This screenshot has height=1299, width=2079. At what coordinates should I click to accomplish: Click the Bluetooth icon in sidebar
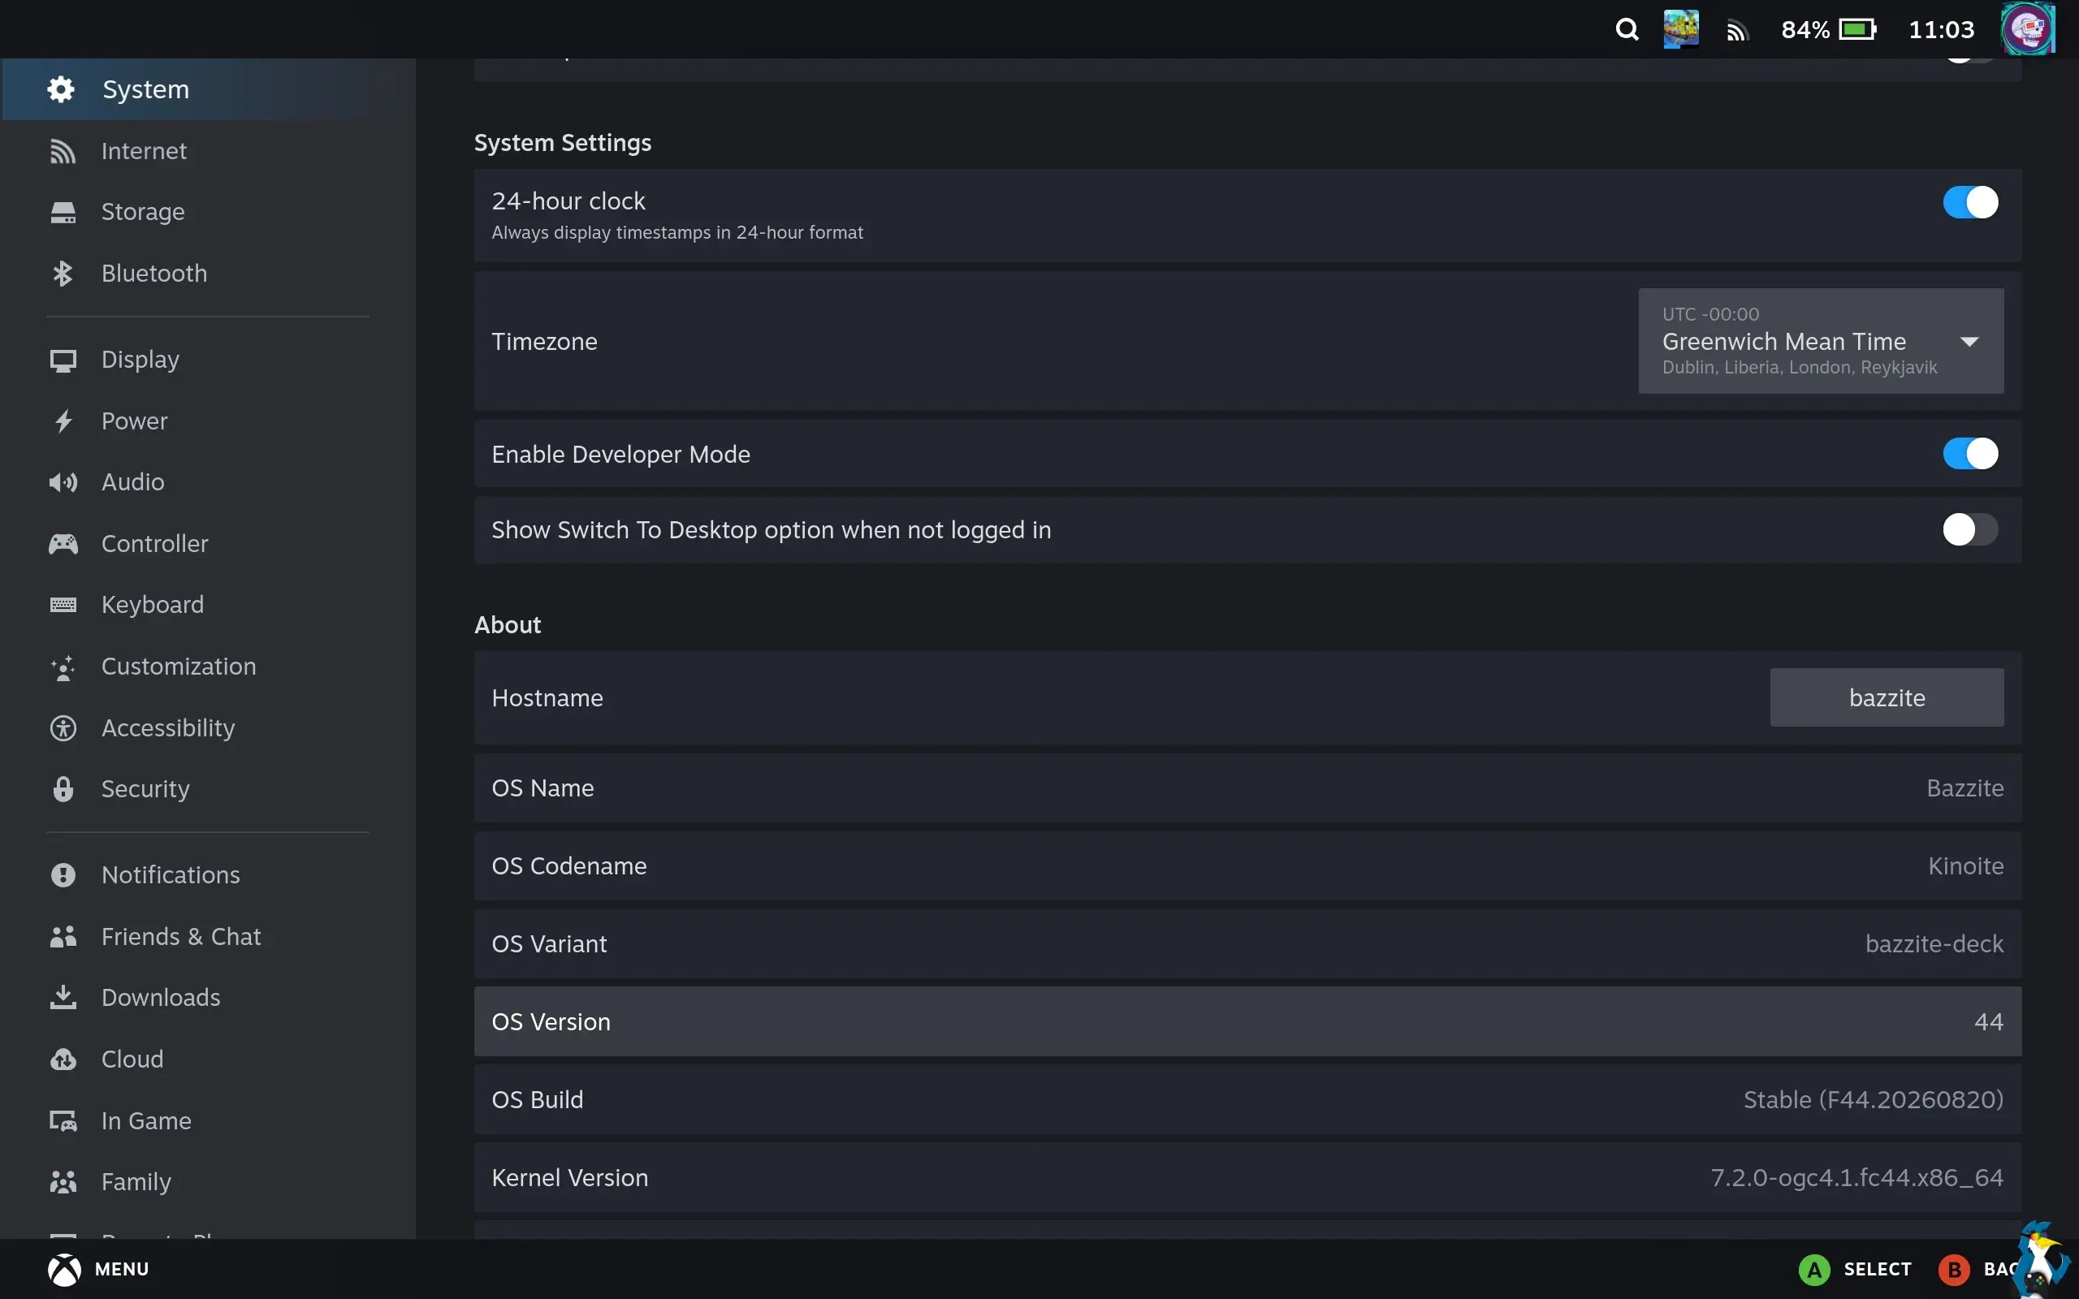pos(63,274)
